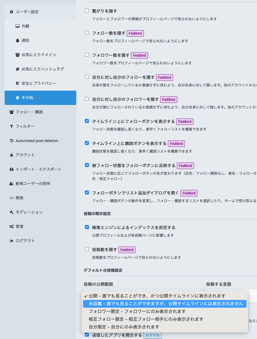257x339 pixels.
Task: Click the 投稿の開示設定 heading
Action: pos(97,214)
